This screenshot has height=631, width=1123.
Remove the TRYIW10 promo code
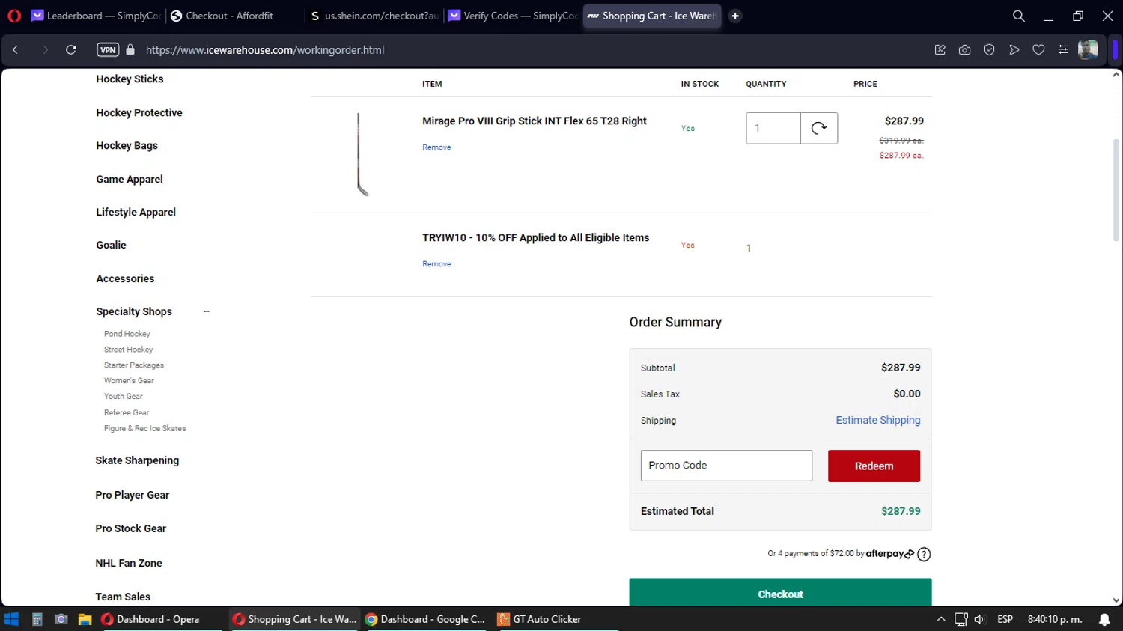pos(436,264)
